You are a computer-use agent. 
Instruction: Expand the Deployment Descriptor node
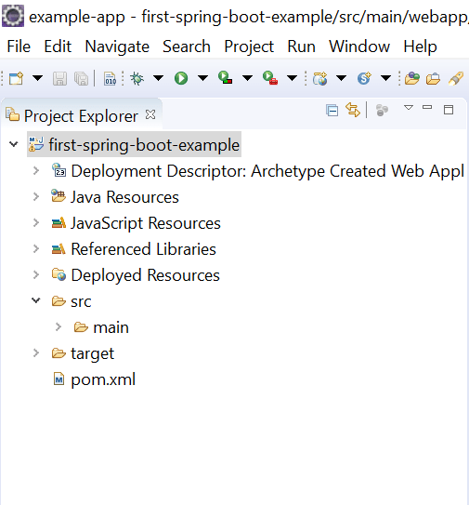36,170
